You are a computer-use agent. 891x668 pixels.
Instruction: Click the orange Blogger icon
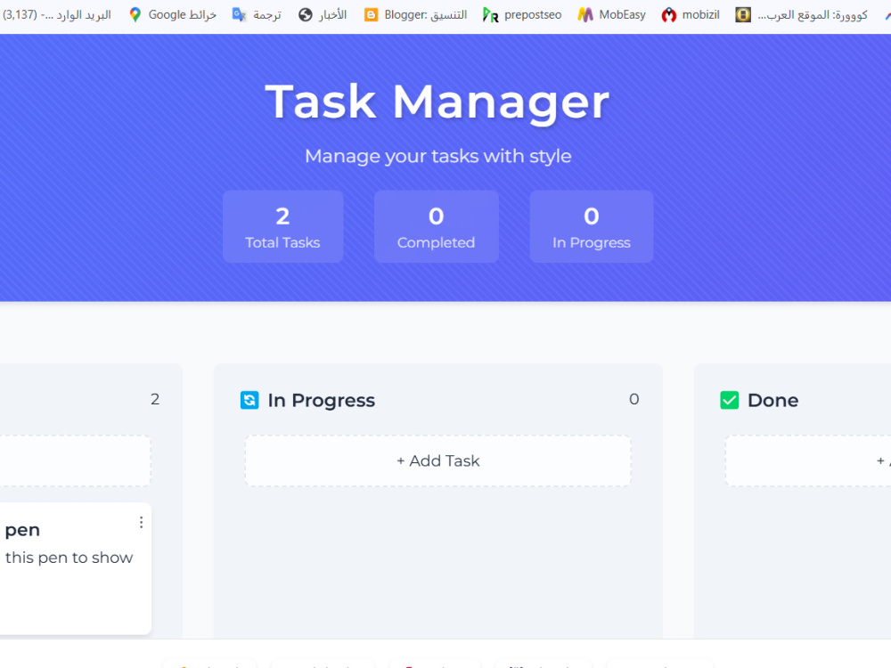(371, 15)
